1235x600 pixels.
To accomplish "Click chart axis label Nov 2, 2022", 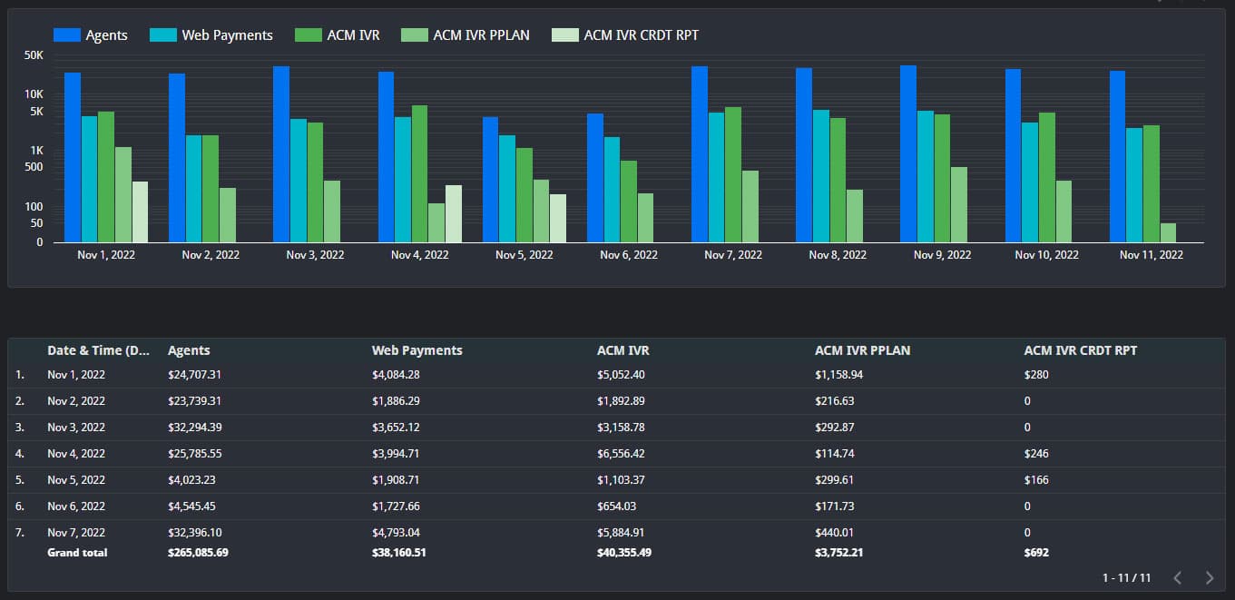I will pyautogui.click(x=211, y=255).
